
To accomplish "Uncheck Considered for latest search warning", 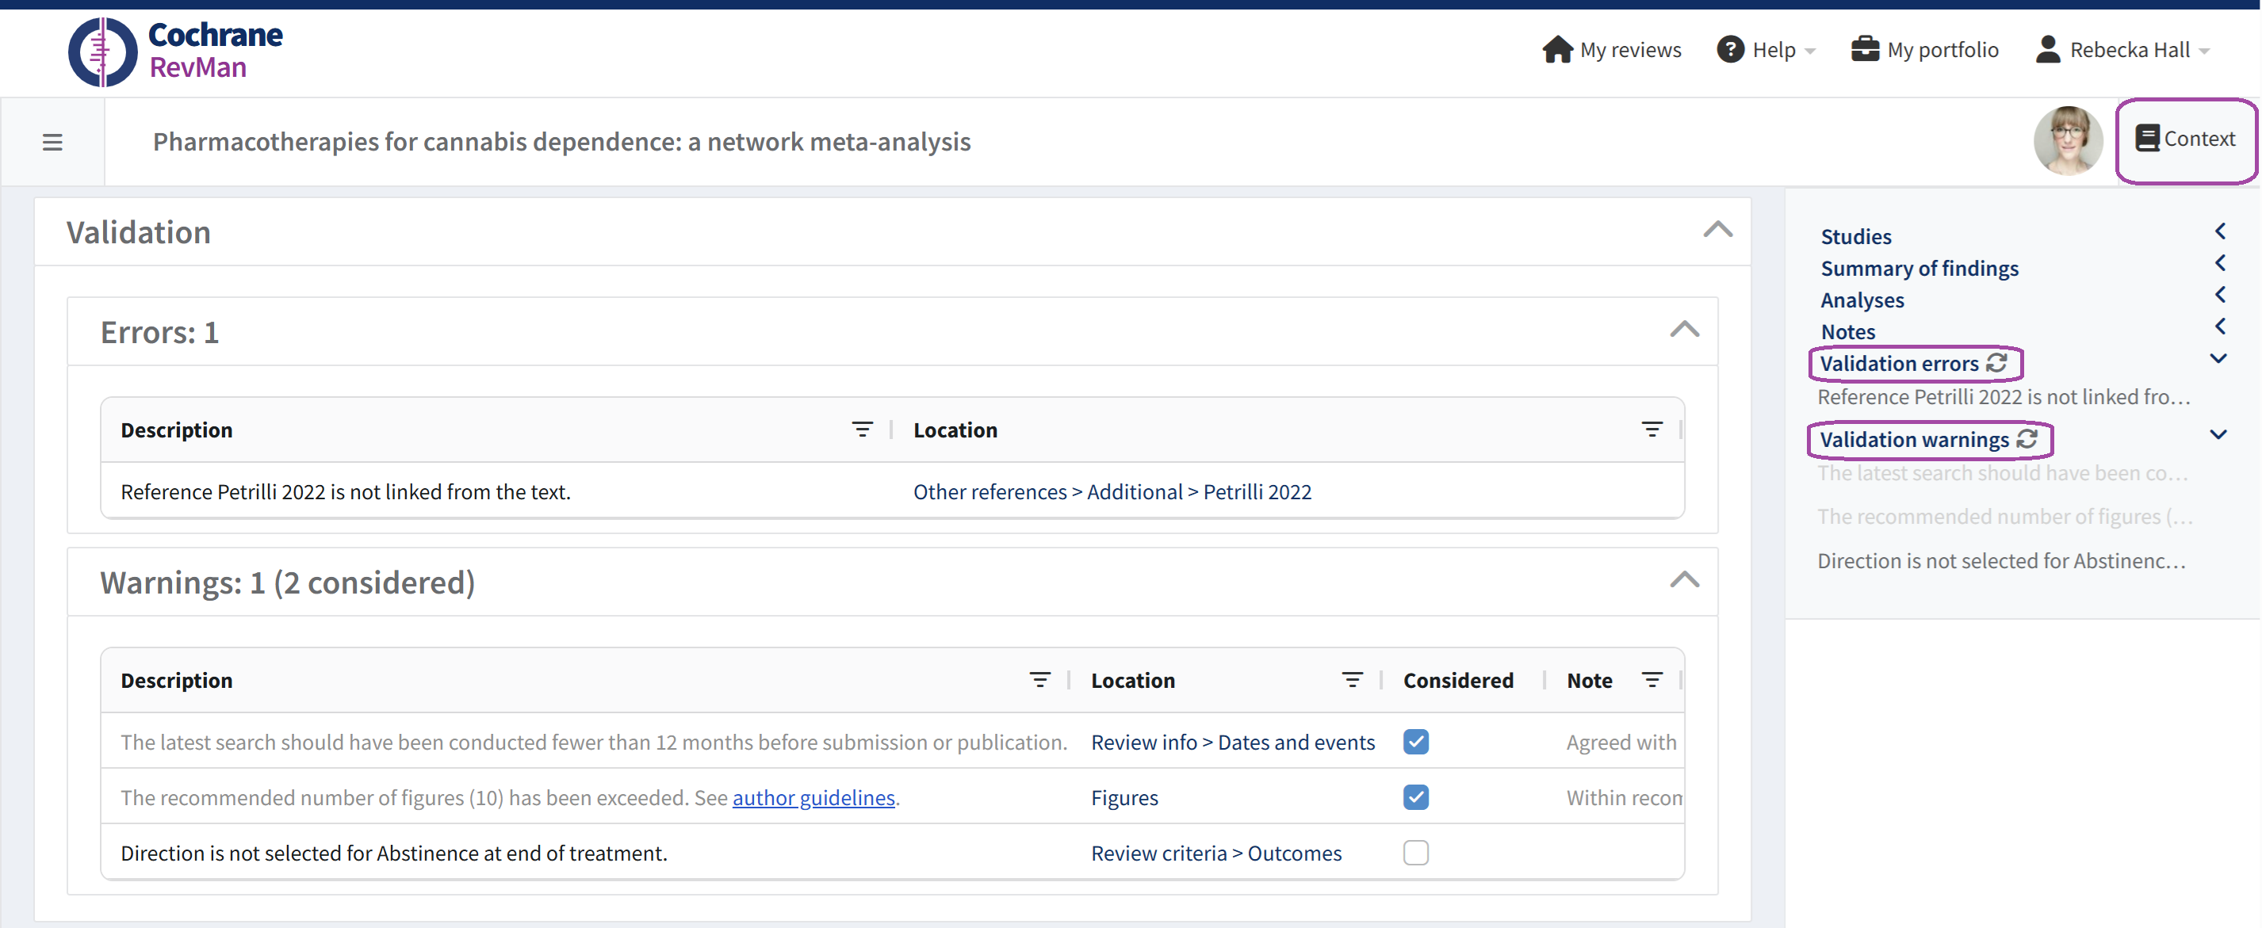I will click(x=1414, y=742).
